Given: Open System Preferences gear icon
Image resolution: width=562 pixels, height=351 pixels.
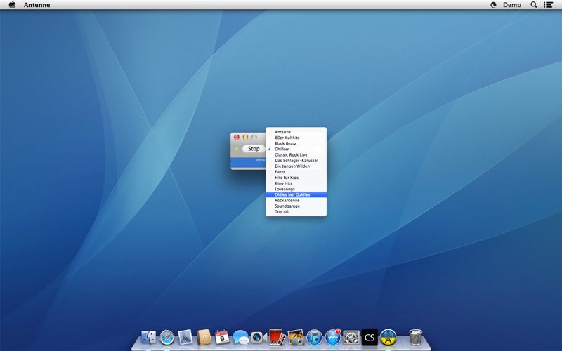Looking at the screenshot, I should (351, 338).
